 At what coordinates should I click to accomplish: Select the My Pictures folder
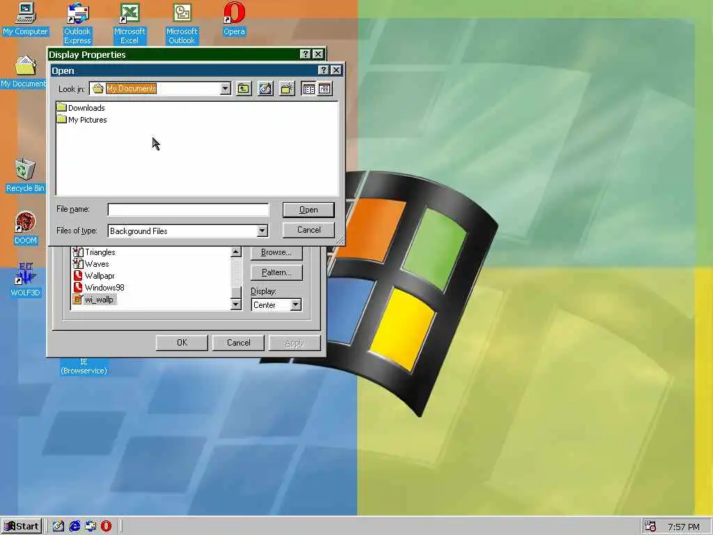[x=82, y=120]
